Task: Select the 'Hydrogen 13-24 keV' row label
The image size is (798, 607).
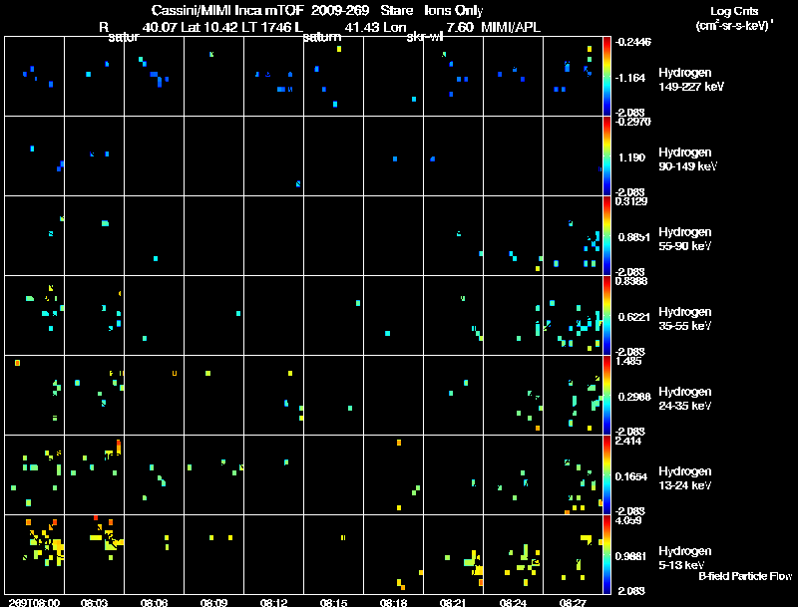Action: tap(684, 478)
